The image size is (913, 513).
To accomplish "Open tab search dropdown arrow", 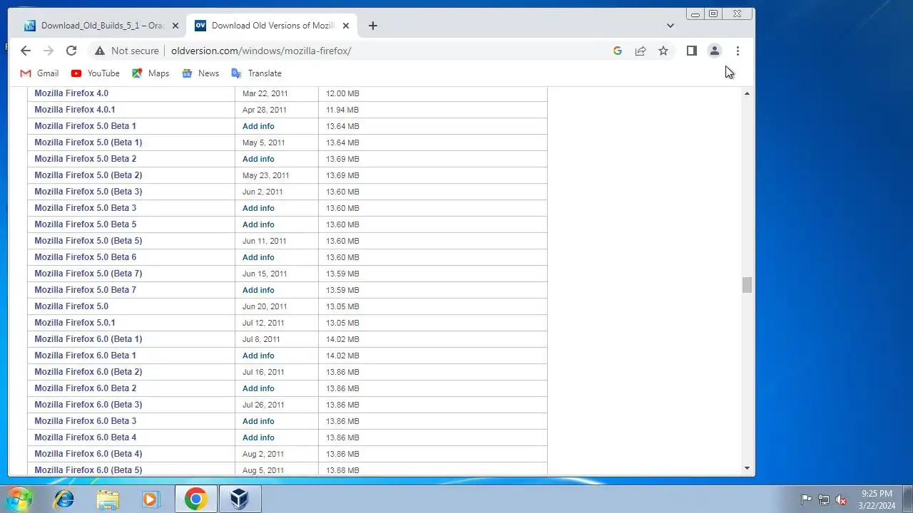I will pyautogui.click(x=670, y=26).
